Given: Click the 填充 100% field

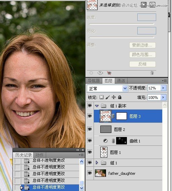Looking at the screenshot, I should (x=154, y=97).
